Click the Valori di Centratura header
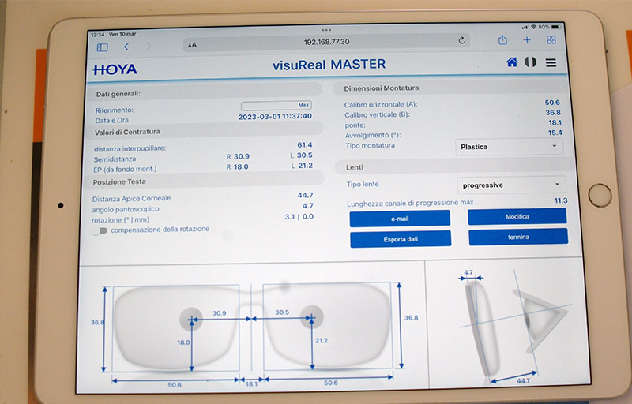The image size is (632, 404). 205,131
